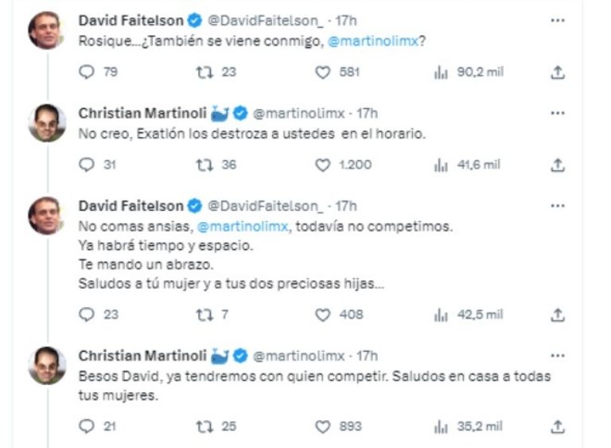Share Martinoli's "Besos David" tweet
611x448 pixels.
pyautogui.click(x=558, y=427)
